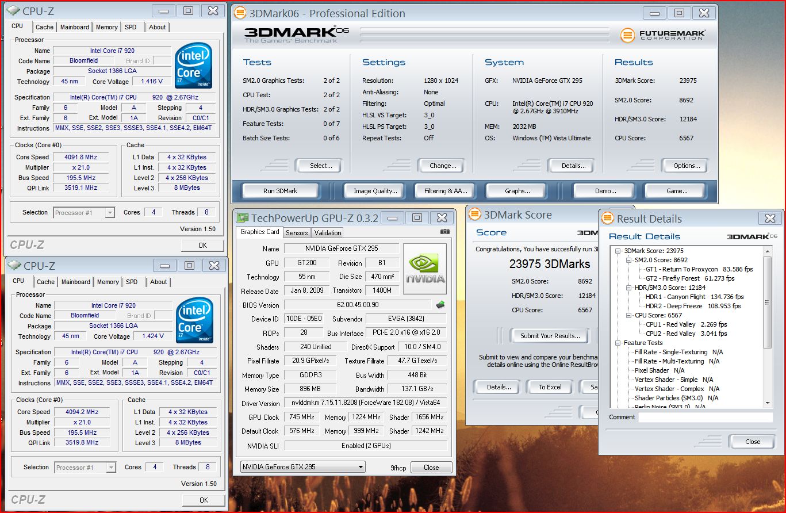This screenshot has width=786, height=513.
Task: Select CPU2 - Red Valley row
Action: pyautogui.click(x=686, y=334)
